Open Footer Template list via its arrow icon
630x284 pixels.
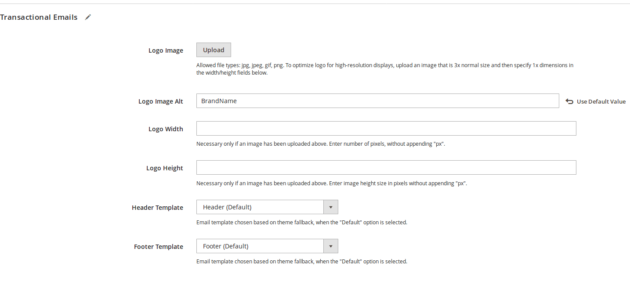click(x=330, y=246)
